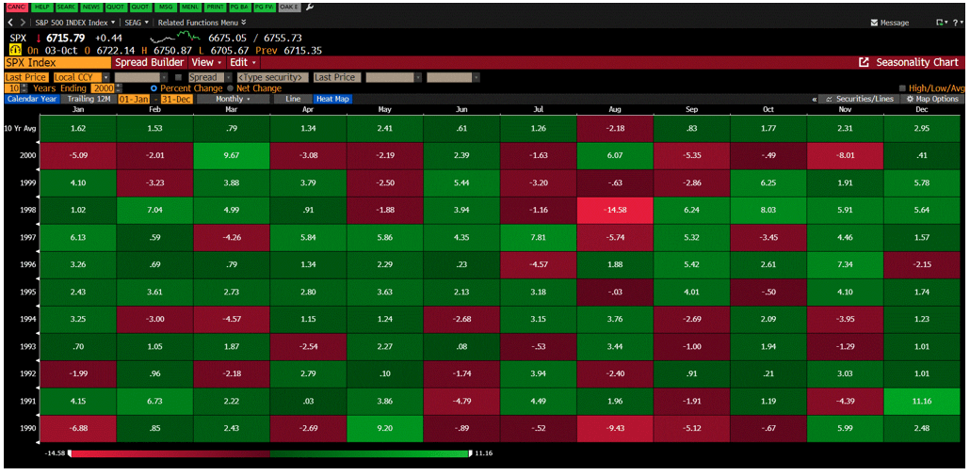Open the question mark help menu
Image resolution: width=970 pixels, height=475 pixels.
[957, 23]
